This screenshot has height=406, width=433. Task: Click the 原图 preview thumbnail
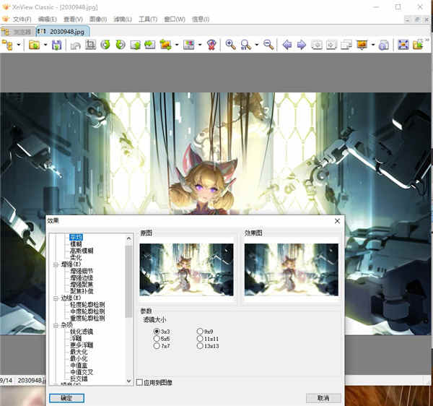(186, 269)
